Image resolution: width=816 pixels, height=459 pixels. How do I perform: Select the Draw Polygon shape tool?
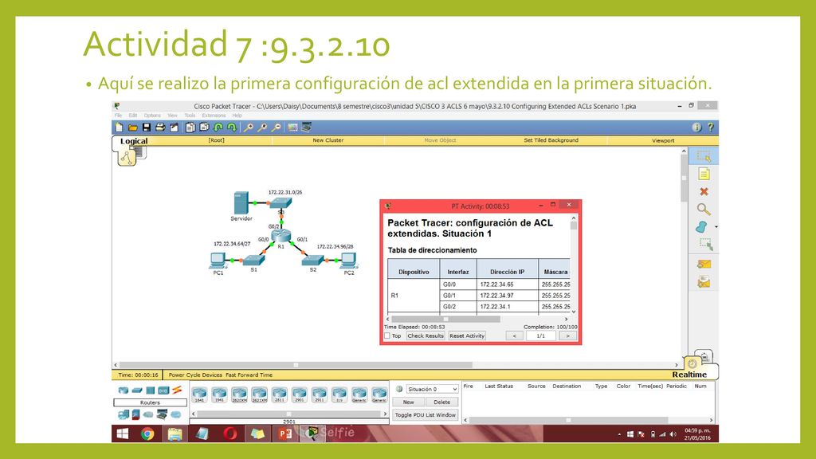pyautogui.click(x=702, y=227)
